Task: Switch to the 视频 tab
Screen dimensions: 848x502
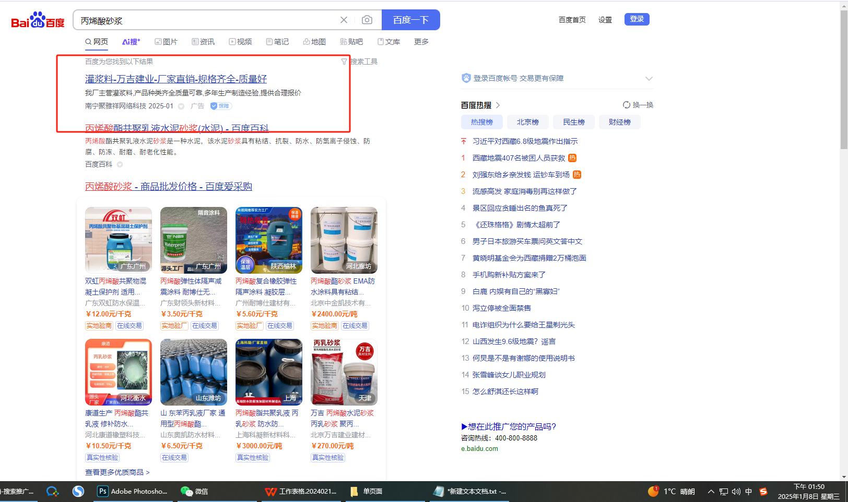Action: point(240,42)
